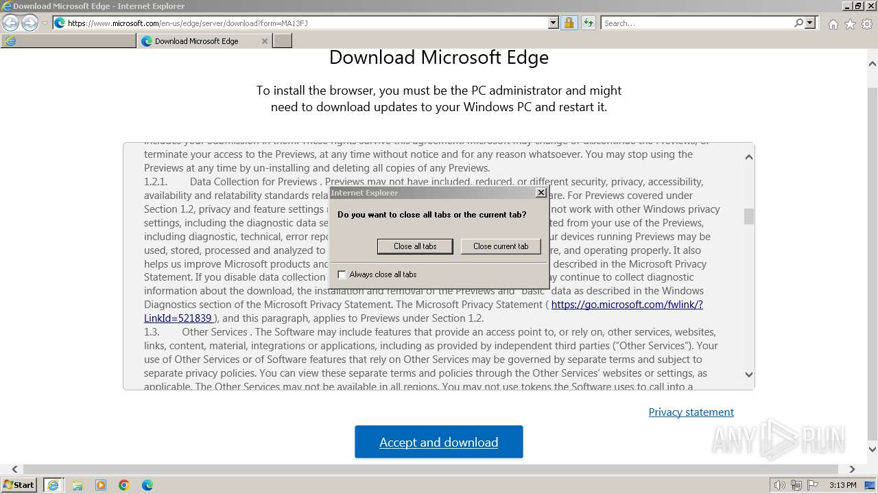Open the recent pages dropdown arrow

click(x=45, y=23)
